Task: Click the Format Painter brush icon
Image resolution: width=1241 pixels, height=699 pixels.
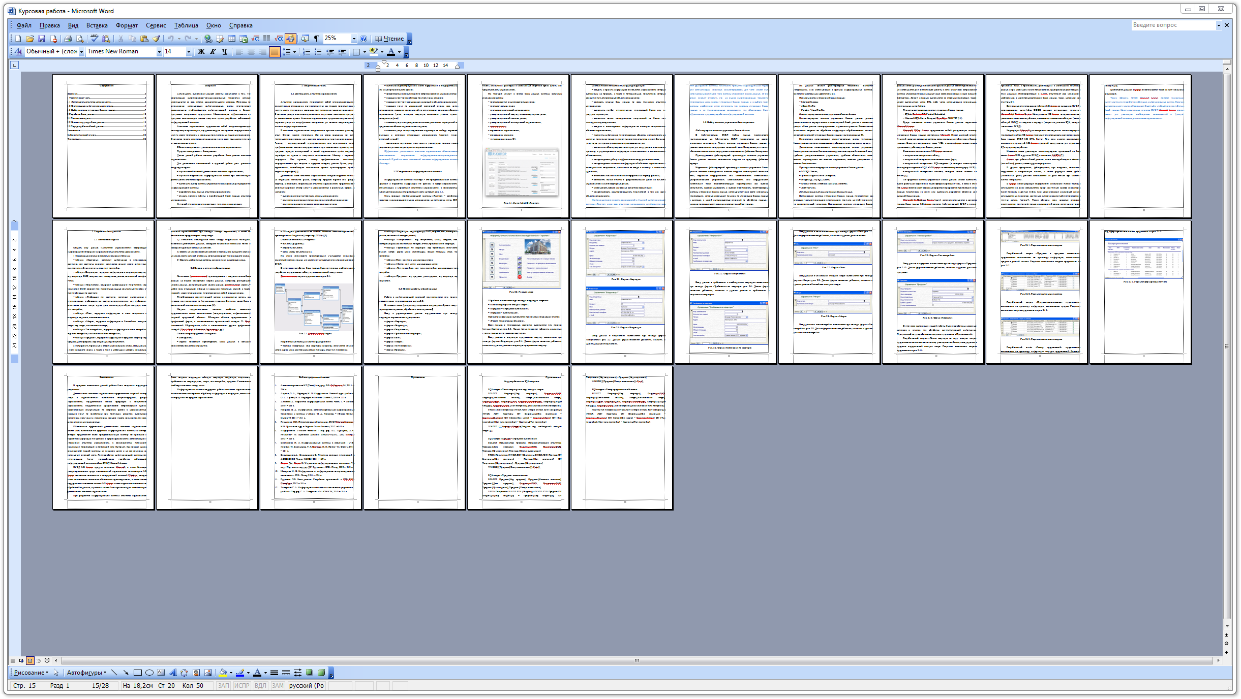Action: coord(157,39)
